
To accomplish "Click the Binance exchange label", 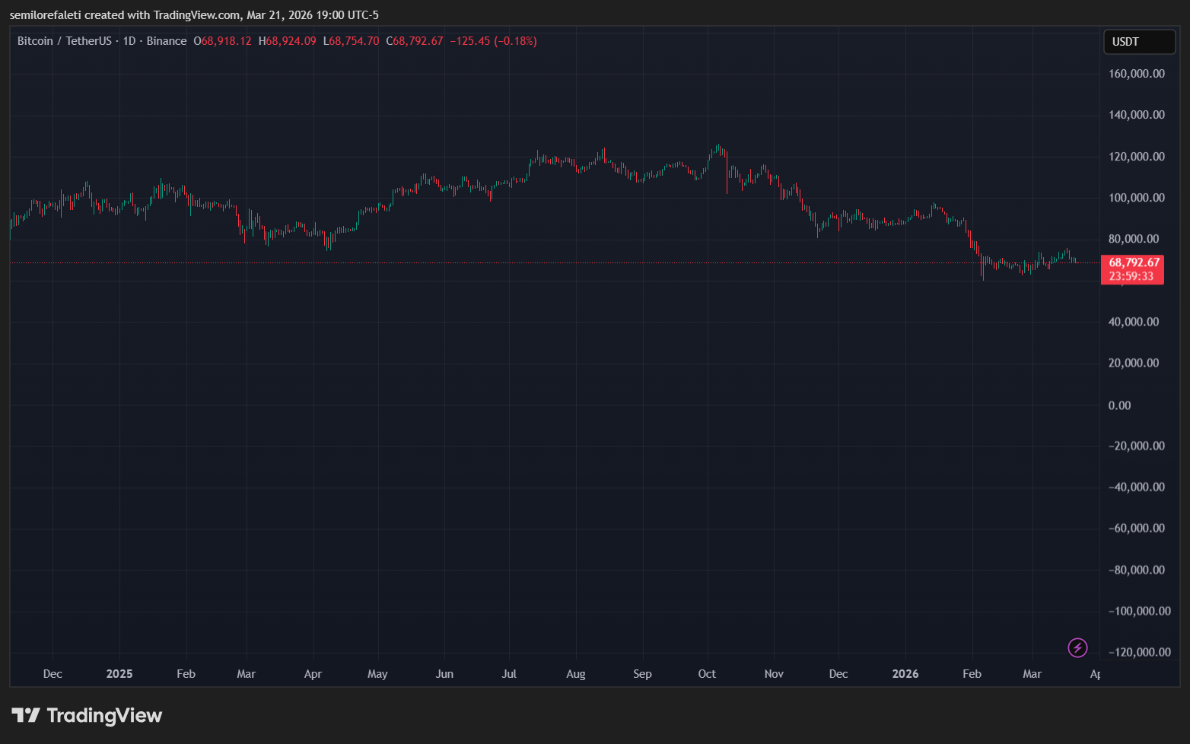I will coord(167,41).
